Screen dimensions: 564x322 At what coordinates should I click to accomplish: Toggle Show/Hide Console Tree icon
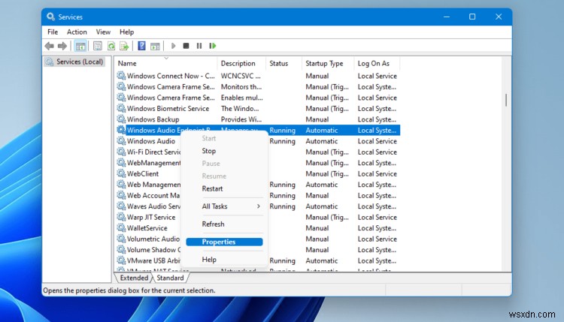[x=80, y=46]
